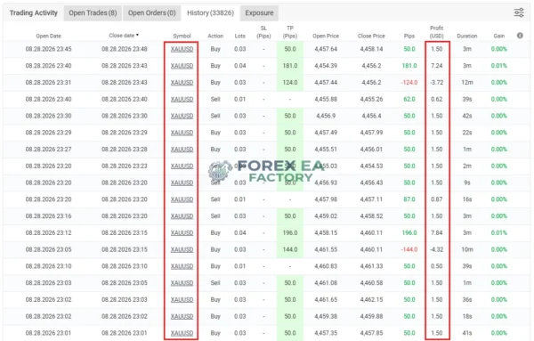Click the duration value 10m
The width and height of the screenshot is (534, 341).
467,249
